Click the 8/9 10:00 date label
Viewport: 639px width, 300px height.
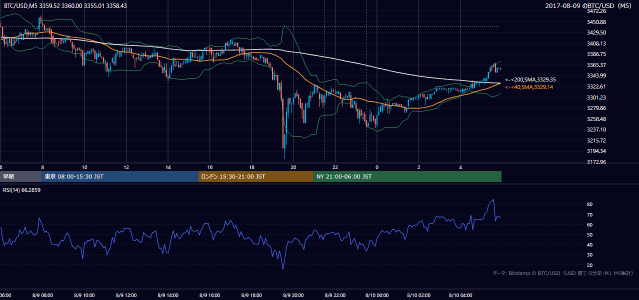point(84,295)
